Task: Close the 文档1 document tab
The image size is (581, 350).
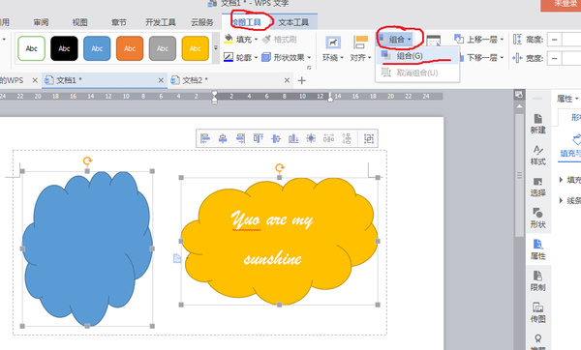Action: 161,80
